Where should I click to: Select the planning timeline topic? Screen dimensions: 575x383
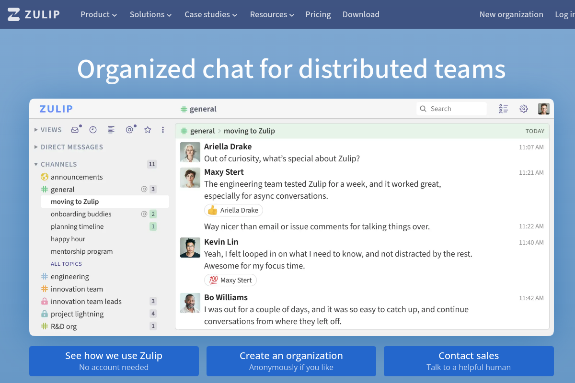(77, 226)
